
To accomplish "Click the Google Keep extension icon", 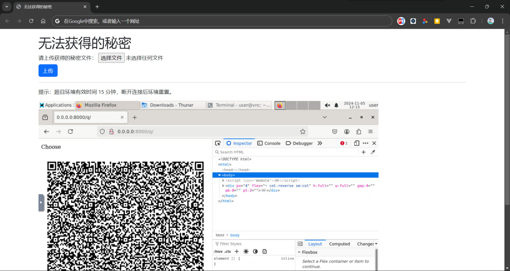I will point(437,21).
